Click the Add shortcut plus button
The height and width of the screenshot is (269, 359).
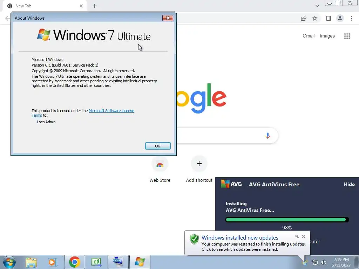(x=199, y=164)
